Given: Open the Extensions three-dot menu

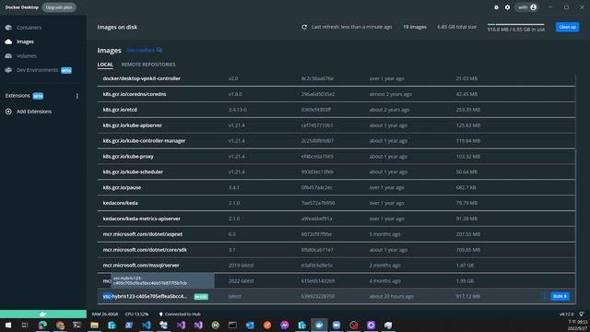Looking at the screenshot, I should coord(77,96).
